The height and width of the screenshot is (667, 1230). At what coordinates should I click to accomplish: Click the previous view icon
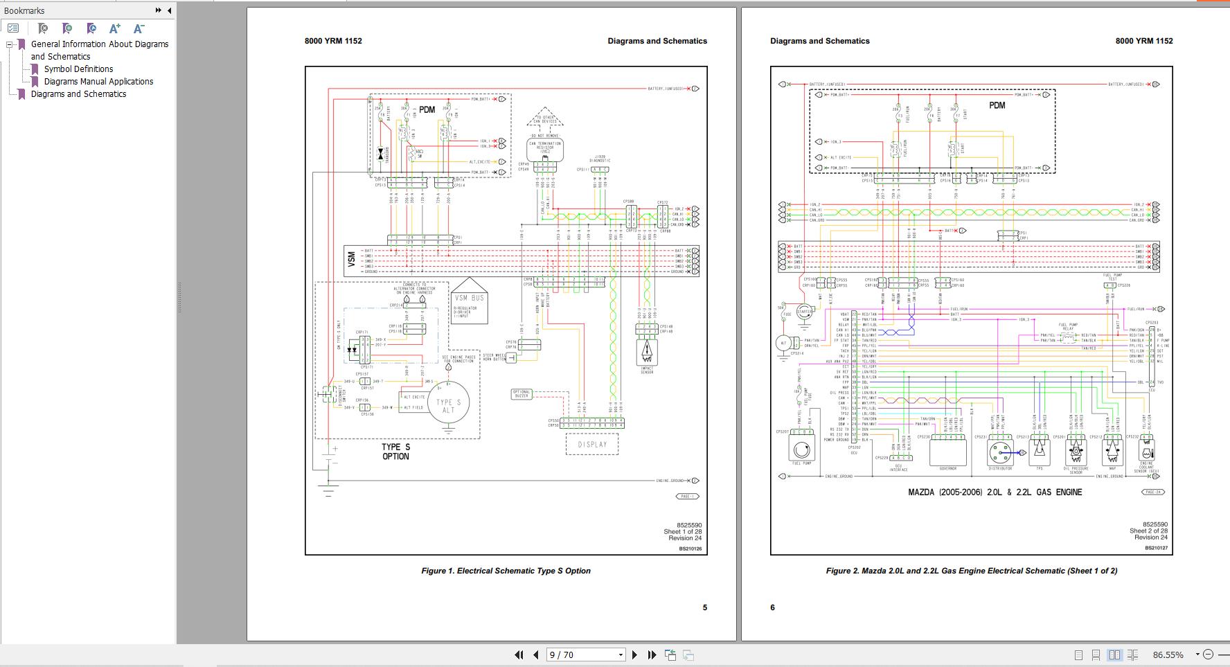click(x=670, y=655)
